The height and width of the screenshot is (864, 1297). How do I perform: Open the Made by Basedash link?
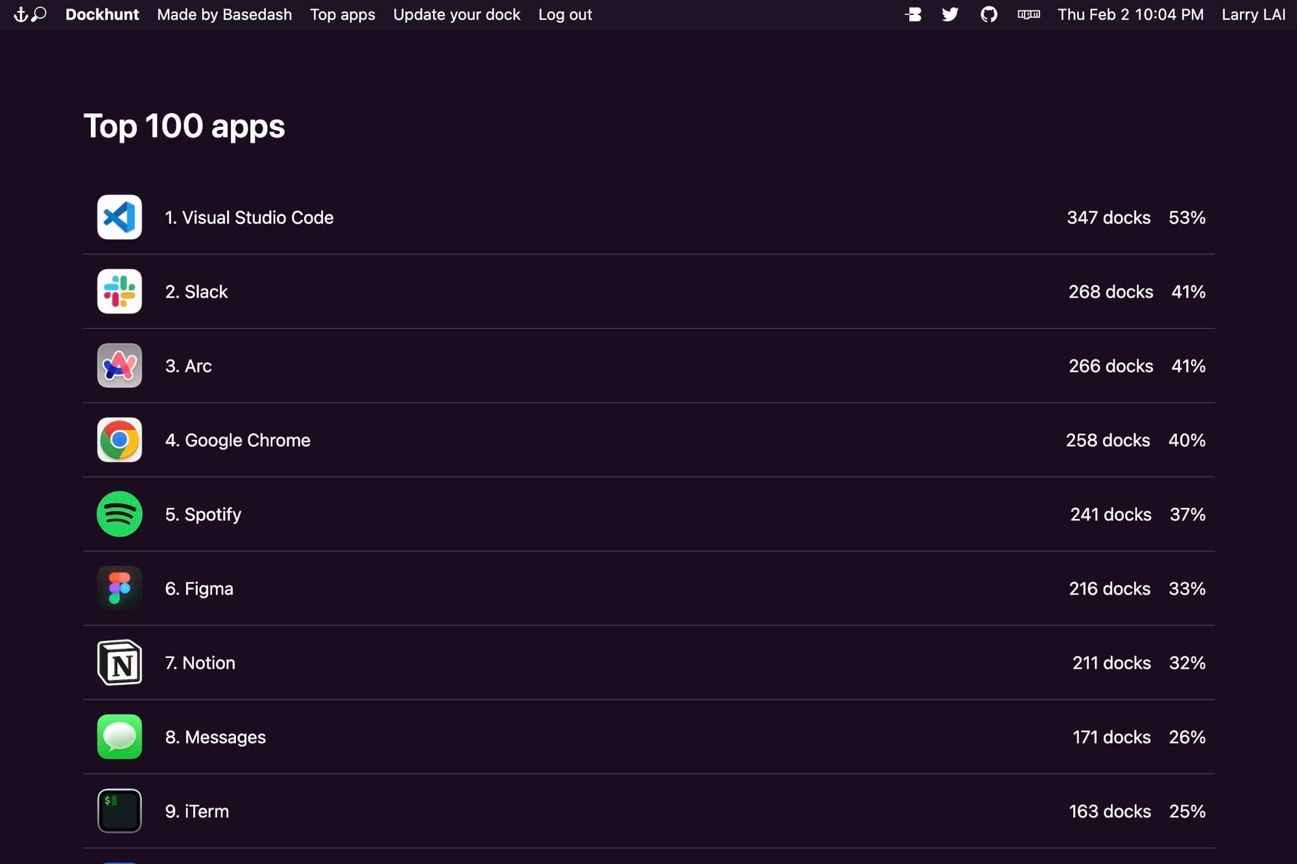[224, 14]
